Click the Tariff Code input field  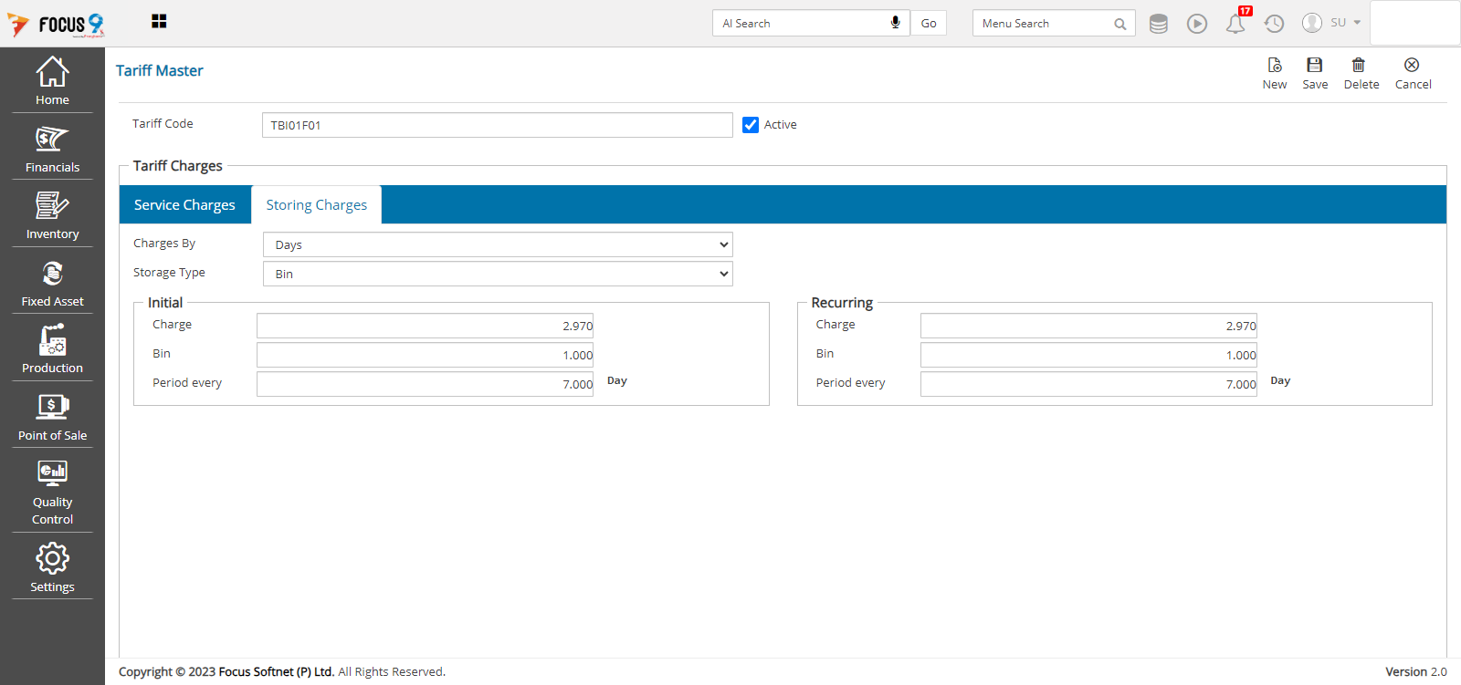pos(497,125)
